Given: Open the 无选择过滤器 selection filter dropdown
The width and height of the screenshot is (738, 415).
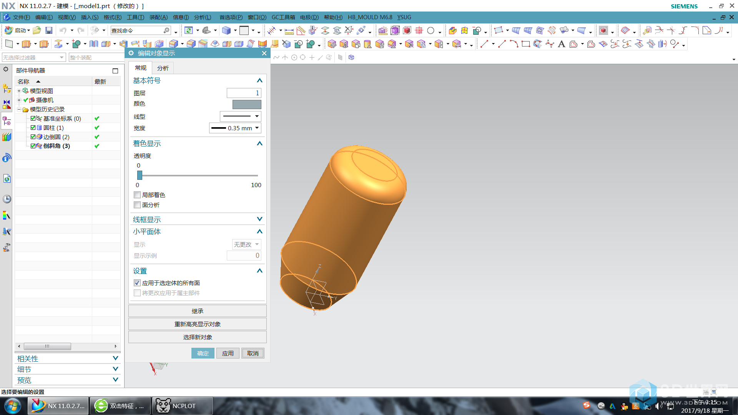Looking at the screenshot, I should [x=34, y=57].
